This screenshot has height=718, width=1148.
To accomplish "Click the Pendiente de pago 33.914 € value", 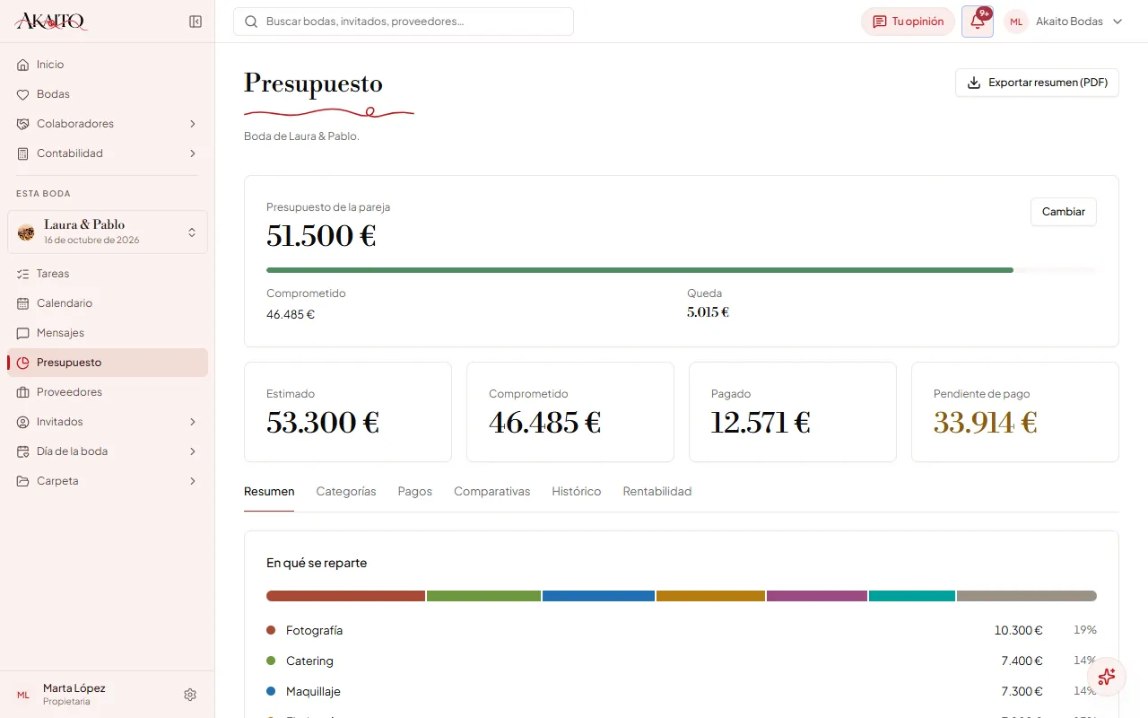I will 986,422.
